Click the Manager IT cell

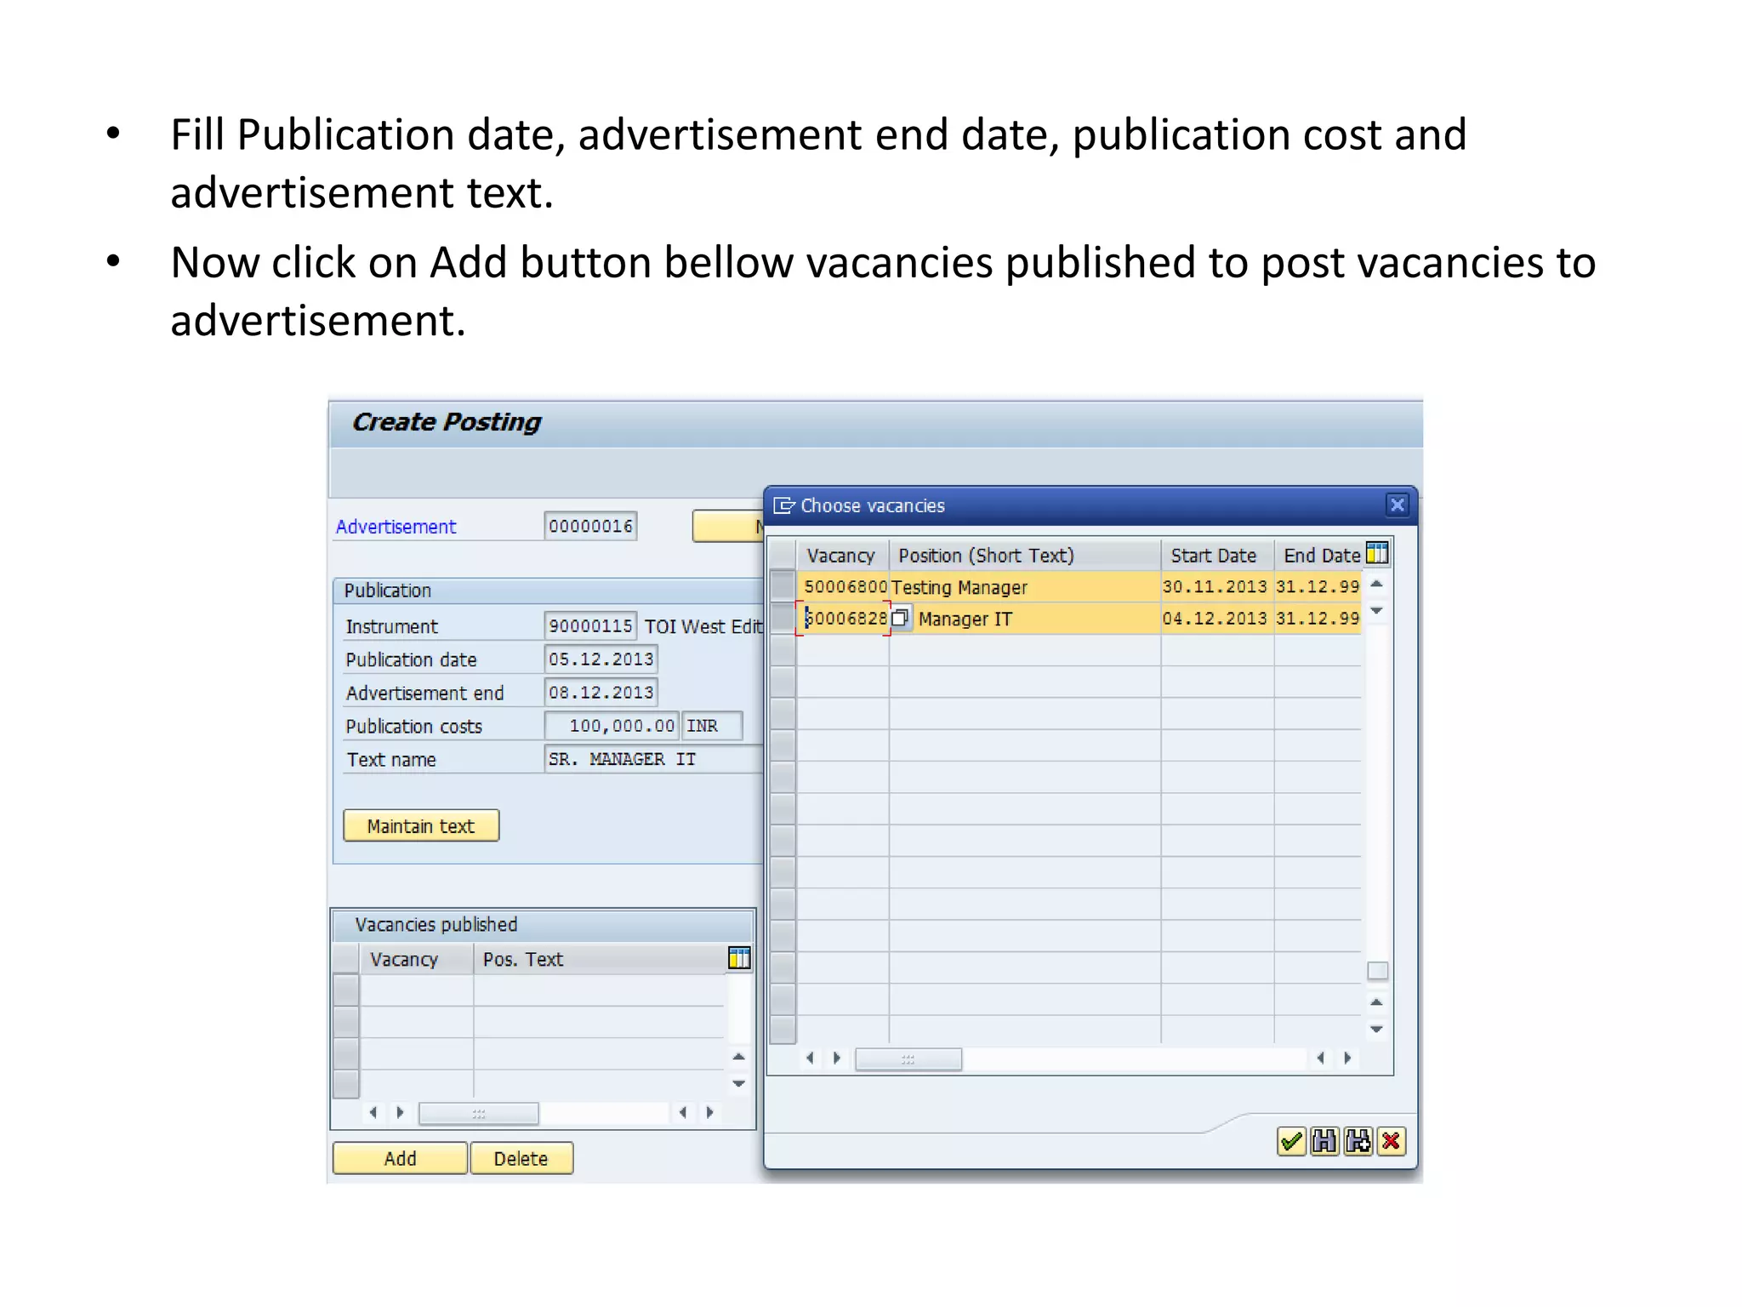click(x=1037, y=619)
